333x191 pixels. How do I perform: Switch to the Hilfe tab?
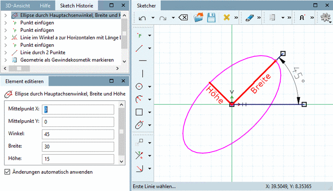pyautogui.click(x=45, y=6)
